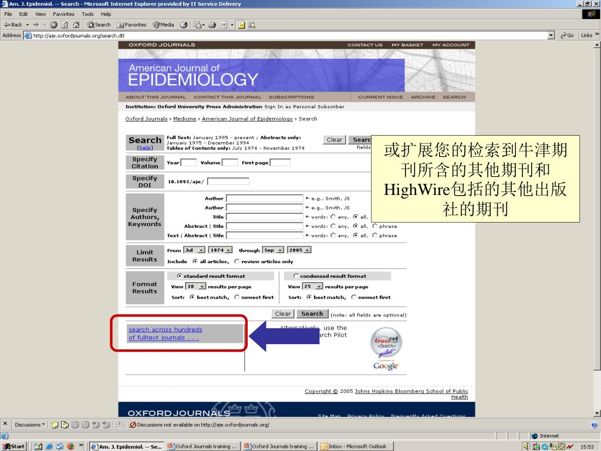Select 'any' words for Title field

333,217
